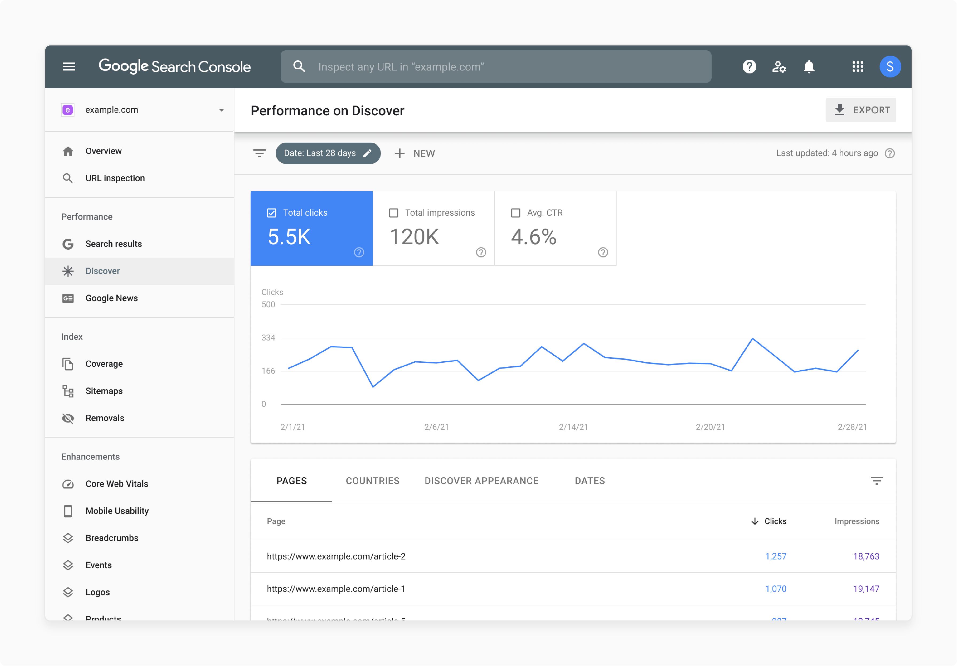The height and width of the screenshot is (666, 957).
Task: Open the Sitemaps page
Action: 139,391
